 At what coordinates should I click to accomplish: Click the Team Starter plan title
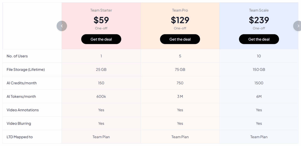[101, 10]
